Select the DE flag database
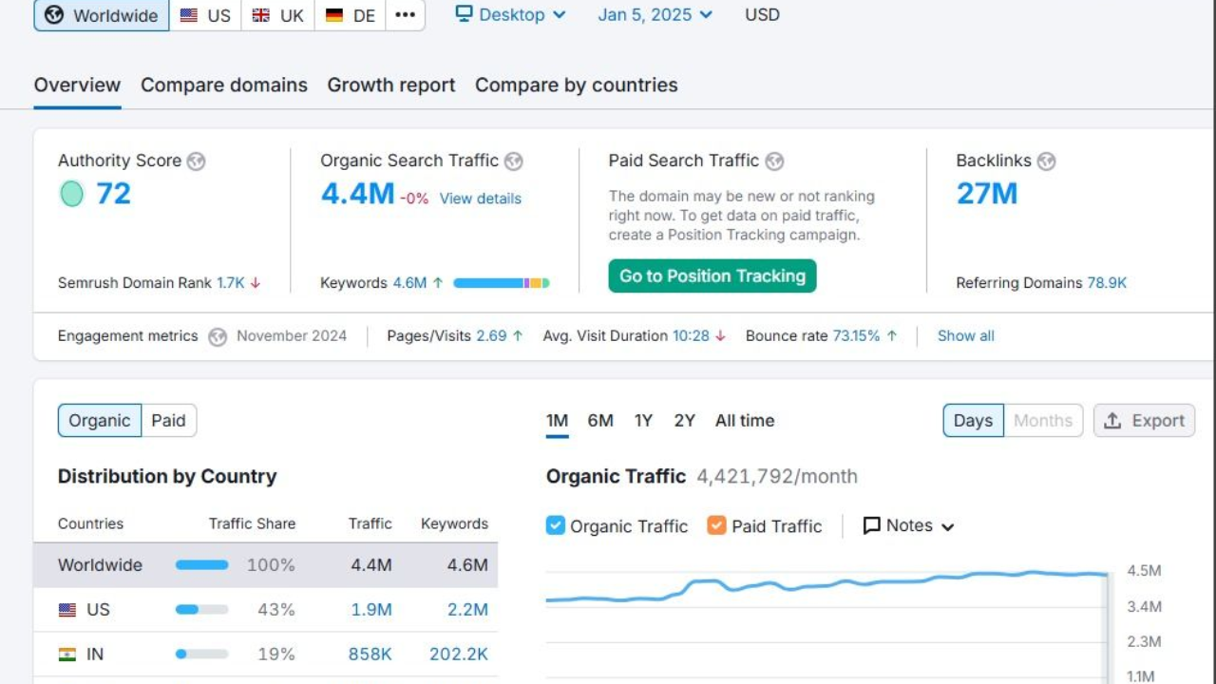The image size is (1216, 684). coord(351,15)
